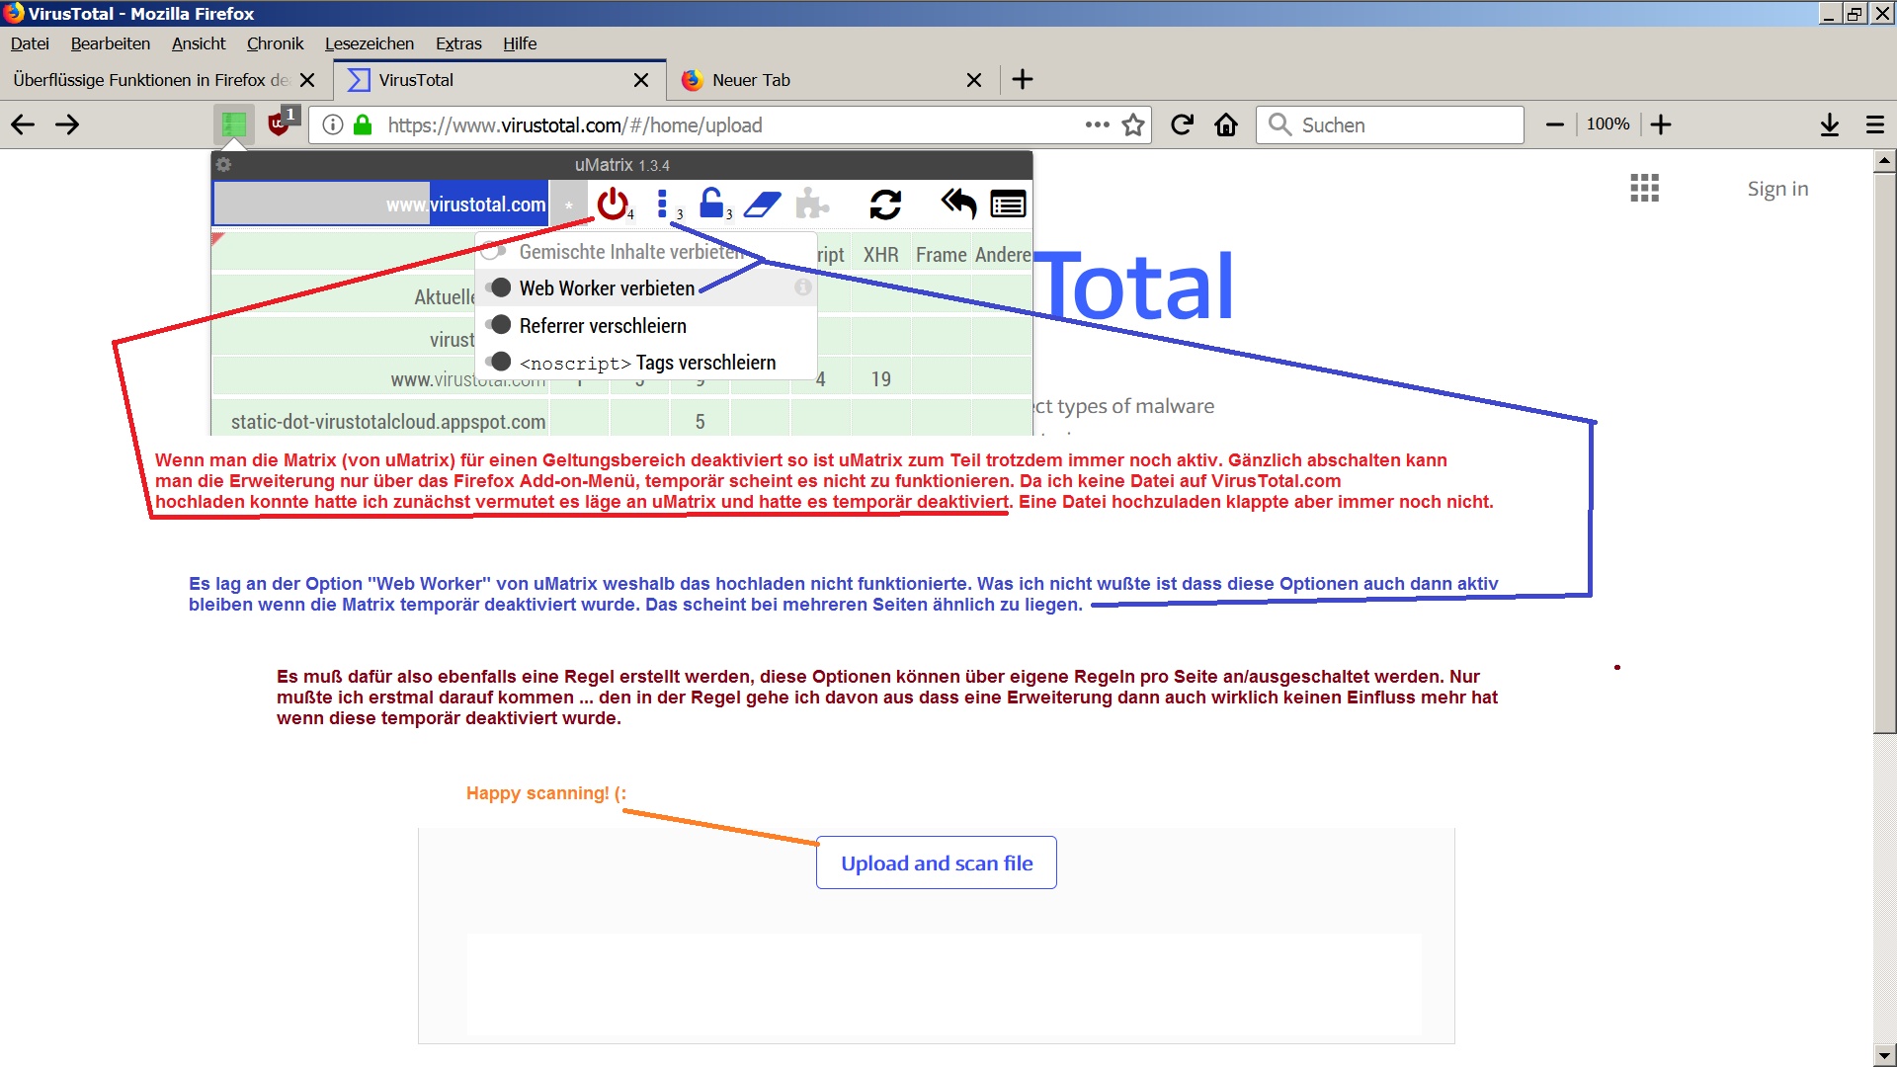Open uMatrix dashboard gear icon
Screen dimensions: 1897x1067
coord(224,165)
